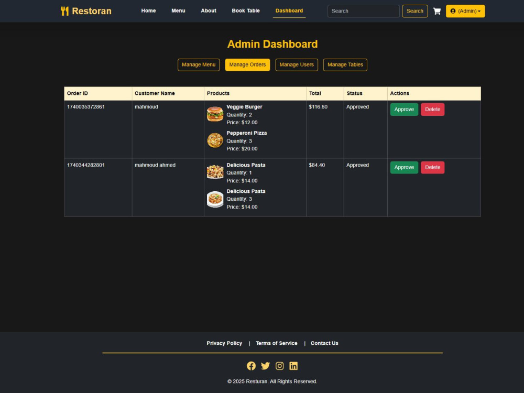Select order ID 1740035372861
Image resolution: width=524 pixels, height=393 pixels.
(86, 107)
